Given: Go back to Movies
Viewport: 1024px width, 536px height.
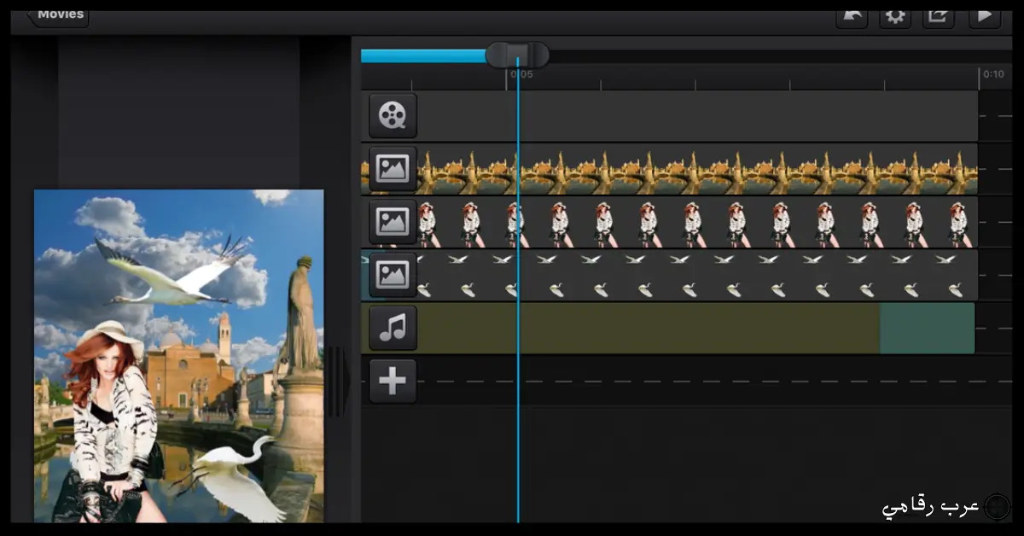Looking at the screenshot, I should tap(59, 16).
